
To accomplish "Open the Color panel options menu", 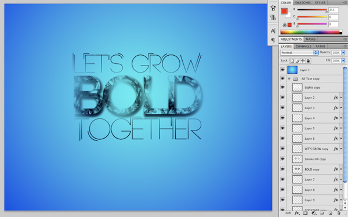I will pyautogui.click(x=345, y=3).
